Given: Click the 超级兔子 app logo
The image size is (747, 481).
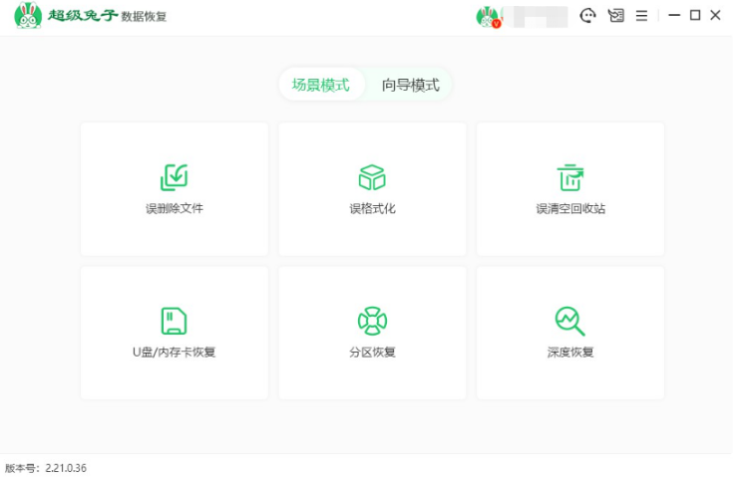Looking at the screenshot, I should (x=28, y=16).
